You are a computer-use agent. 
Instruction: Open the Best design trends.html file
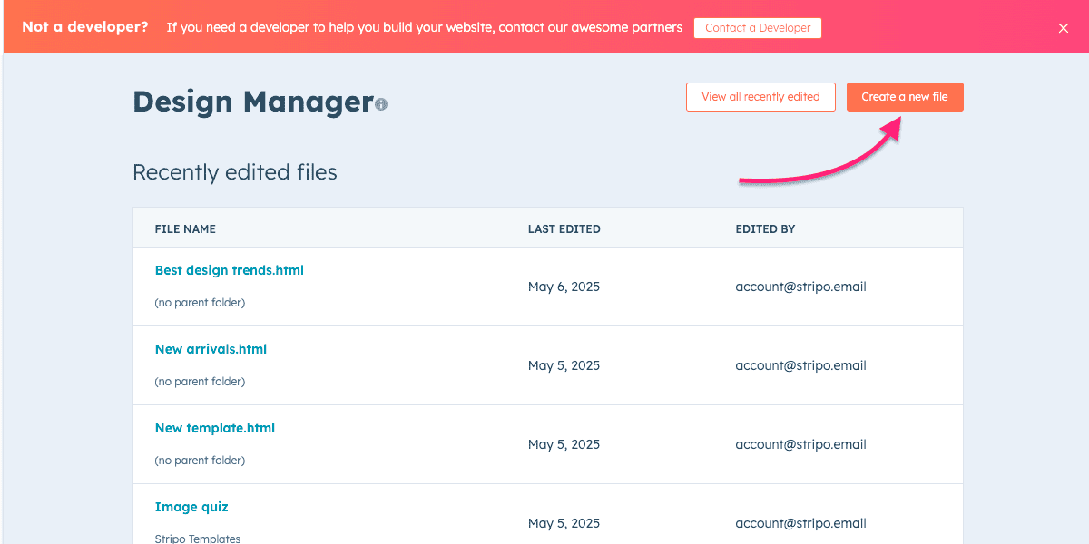[229, 270]
